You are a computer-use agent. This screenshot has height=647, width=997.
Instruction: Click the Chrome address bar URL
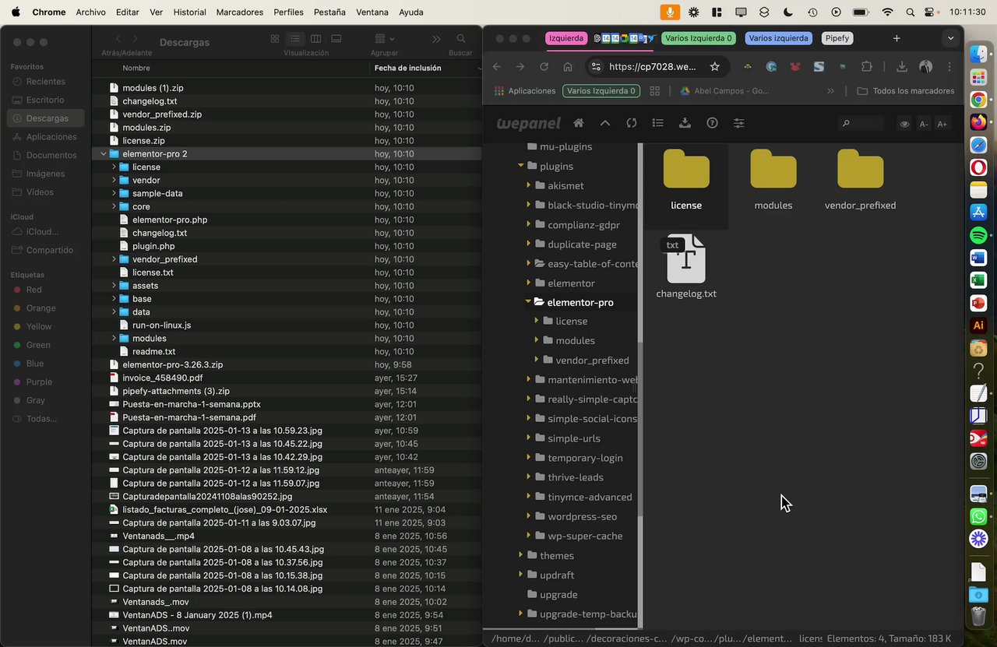652,67
